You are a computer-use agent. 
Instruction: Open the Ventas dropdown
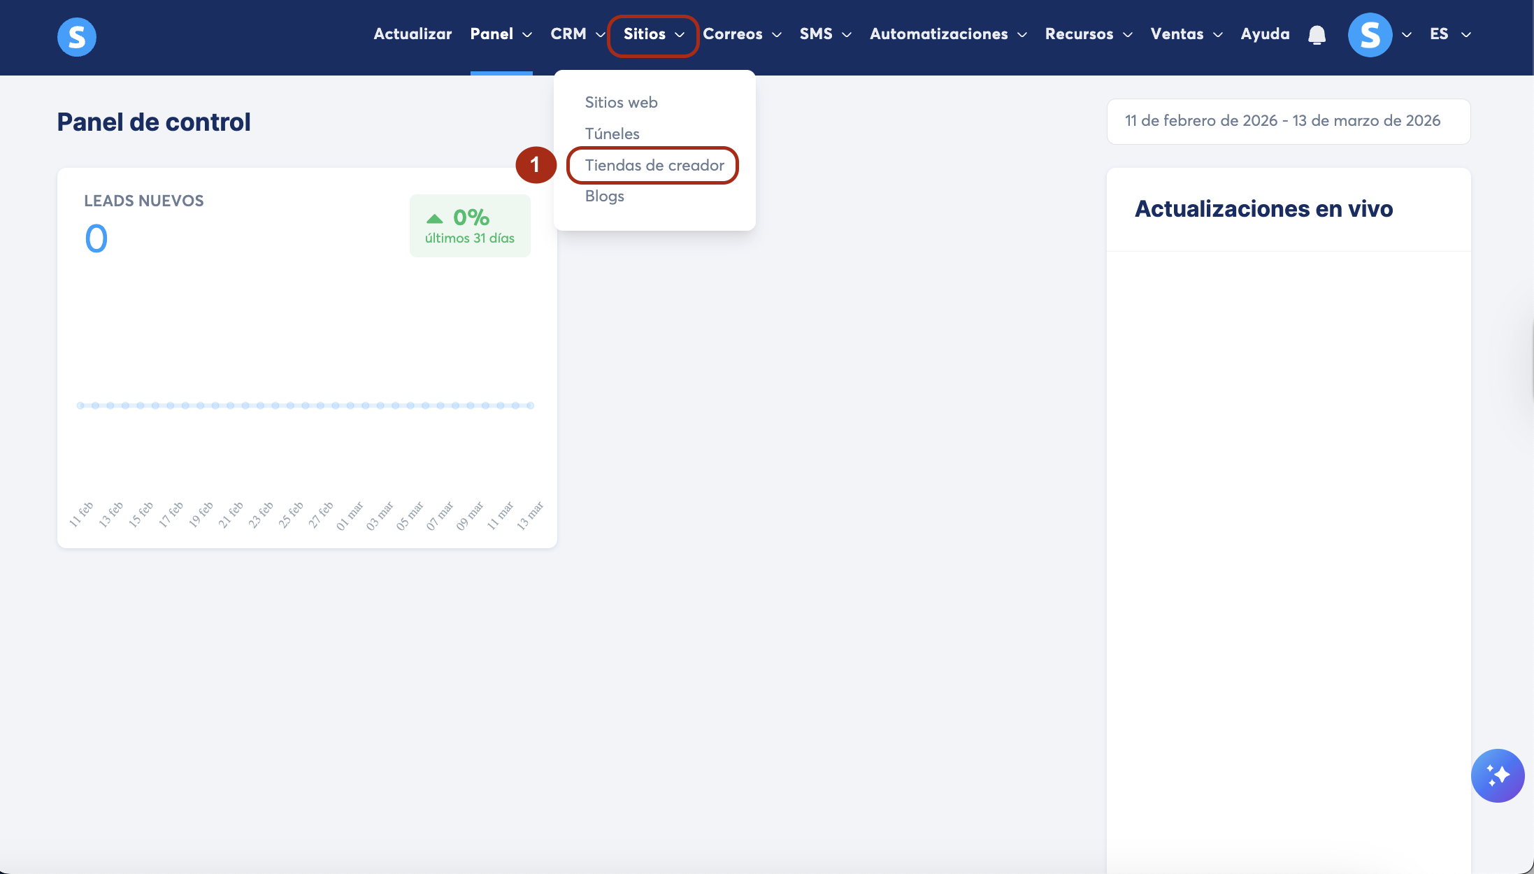(x=1186, y=34)
